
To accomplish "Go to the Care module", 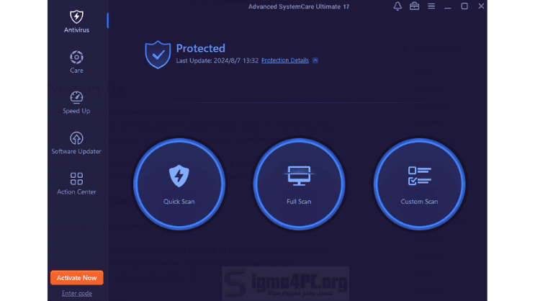I will pos(76,61).
